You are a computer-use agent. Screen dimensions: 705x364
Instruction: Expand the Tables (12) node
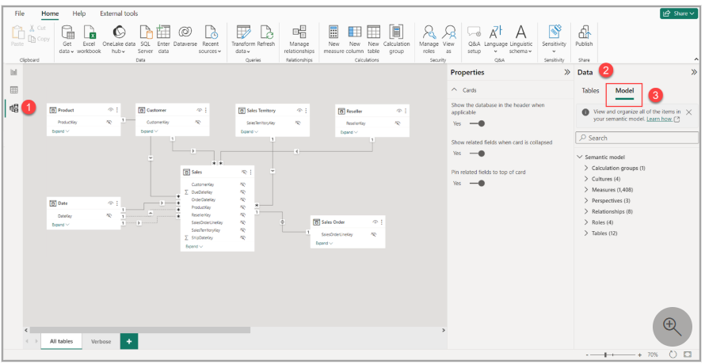tap(586, 233)
